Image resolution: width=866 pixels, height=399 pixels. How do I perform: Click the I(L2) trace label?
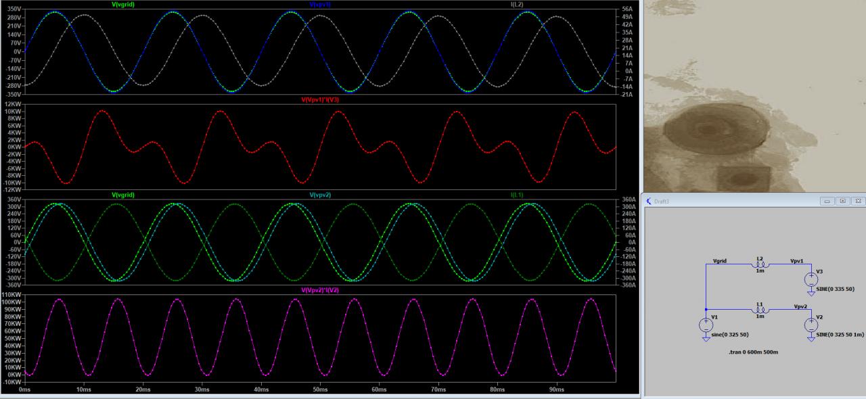(516, 4)
